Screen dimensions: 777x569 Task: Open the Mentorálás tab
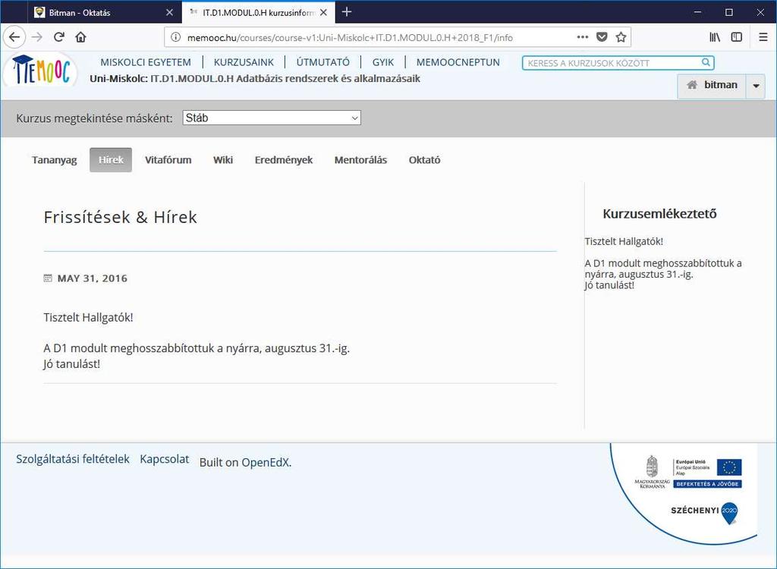pyautogui.click(x=360, y=160)
